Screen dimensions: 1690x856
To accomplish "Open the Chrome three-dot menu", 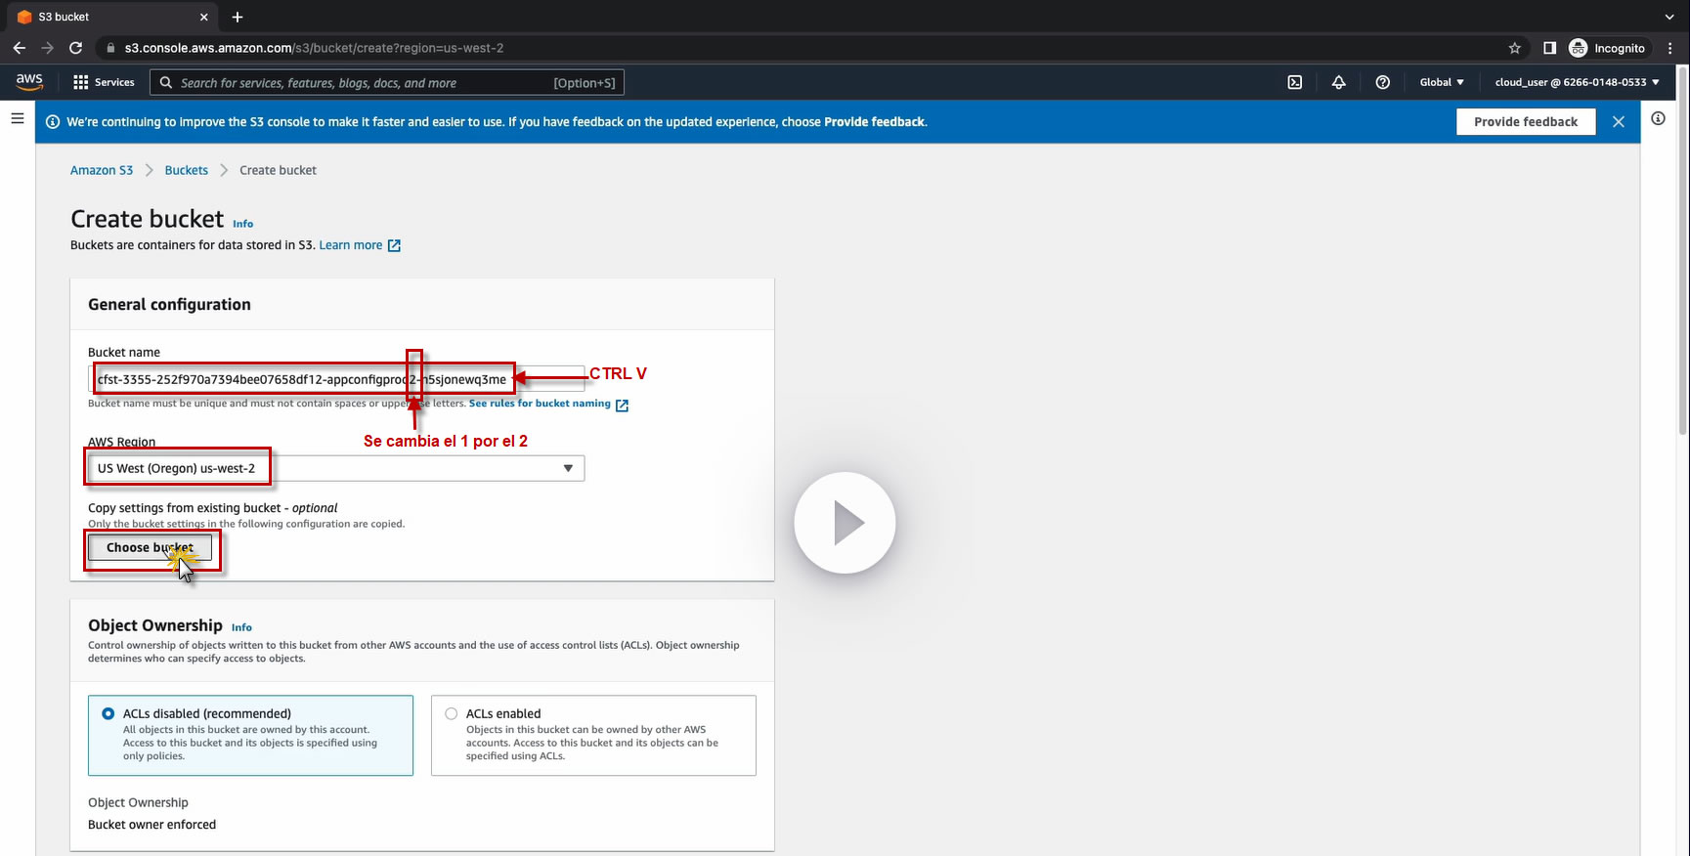I will pos(1670,48).
